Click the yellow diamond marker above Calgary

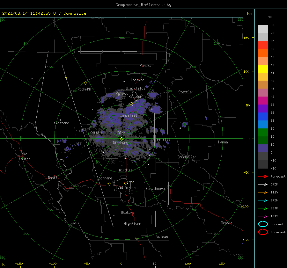126,184
